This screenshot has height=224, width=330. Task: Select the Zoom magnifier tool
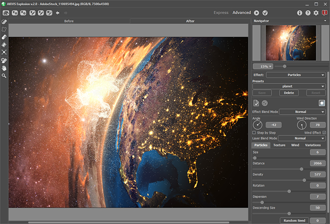(4, 75)
